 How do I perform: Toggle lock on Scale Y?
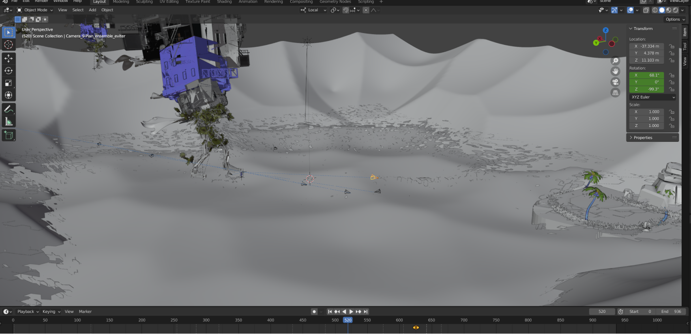[671, 119]
